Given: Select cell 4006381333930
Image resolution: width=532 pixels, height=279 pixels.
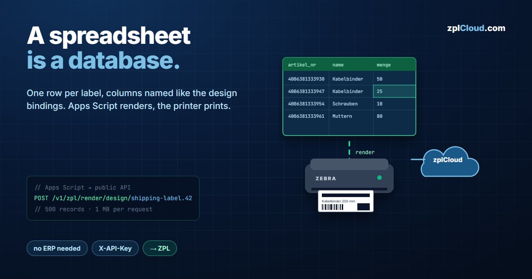Looking at the screenshot, I should pos(306,79).
